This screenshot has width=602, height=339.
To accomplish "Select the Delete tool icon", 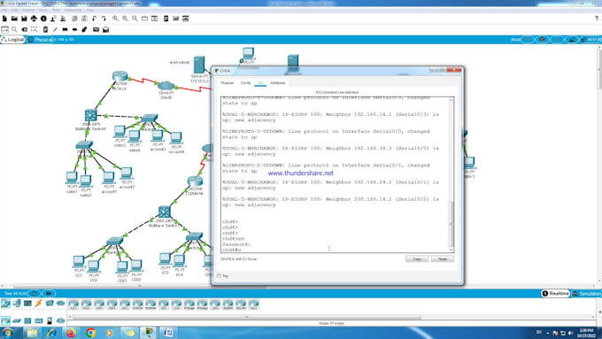I will [x=24, y=29].
